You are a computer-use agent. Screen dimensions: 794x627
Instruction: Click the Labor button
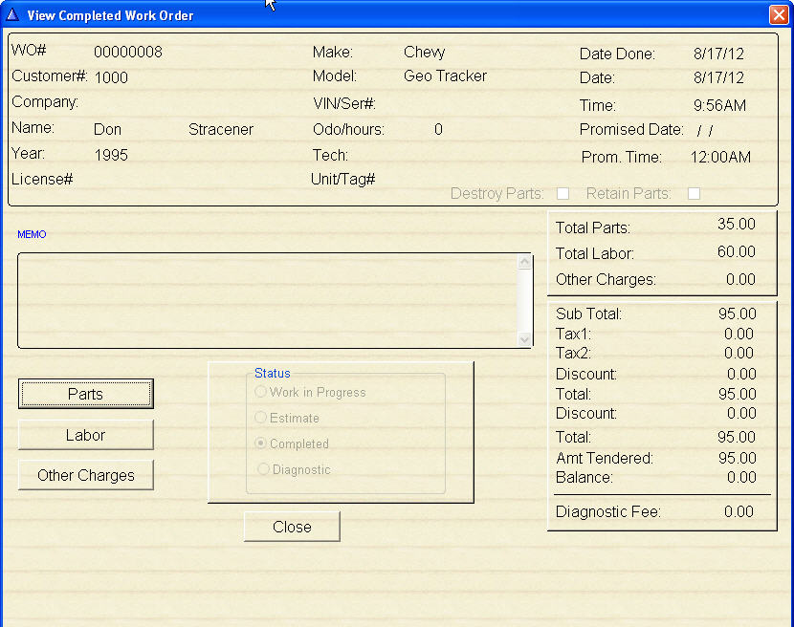pyautogui.click(x=85, y=435)
